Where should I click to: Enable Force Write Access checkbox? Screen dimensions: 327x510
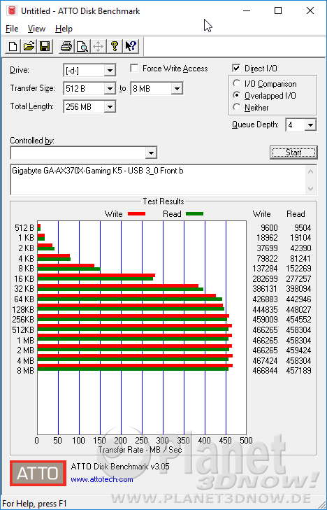(134, 69)
